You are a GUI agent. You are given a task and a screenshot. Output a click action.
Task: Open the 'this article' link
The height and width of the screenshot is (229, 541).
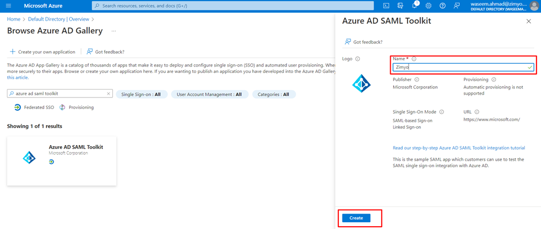(x=18, y=77)
